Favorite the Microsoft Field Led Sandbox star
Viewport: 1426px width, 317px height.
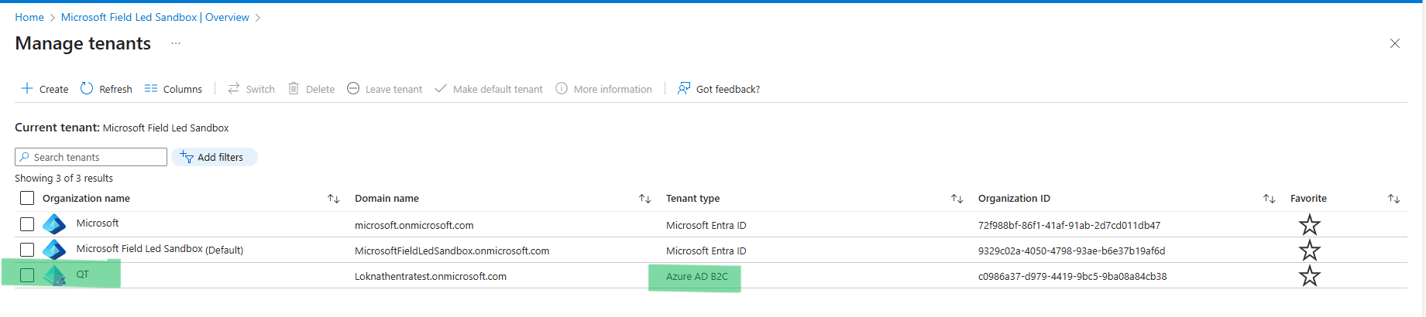coord(1310,250)
